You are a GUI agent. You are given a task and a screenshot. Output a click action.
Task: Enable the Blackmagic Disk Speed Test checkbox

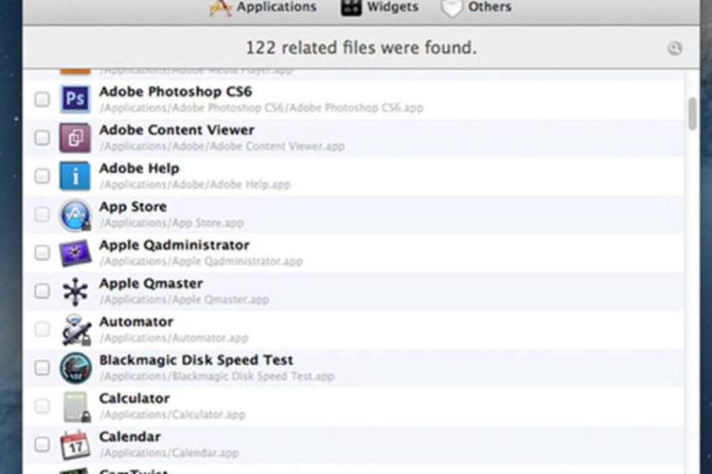(x=43, y=367)
